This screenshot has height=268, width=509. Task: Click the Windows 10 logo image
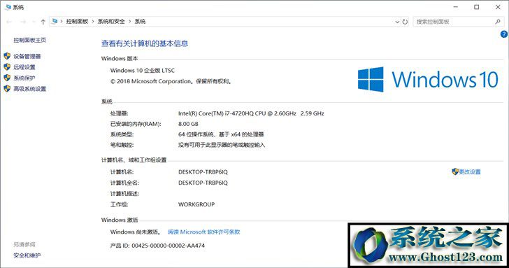pos(428,80)
